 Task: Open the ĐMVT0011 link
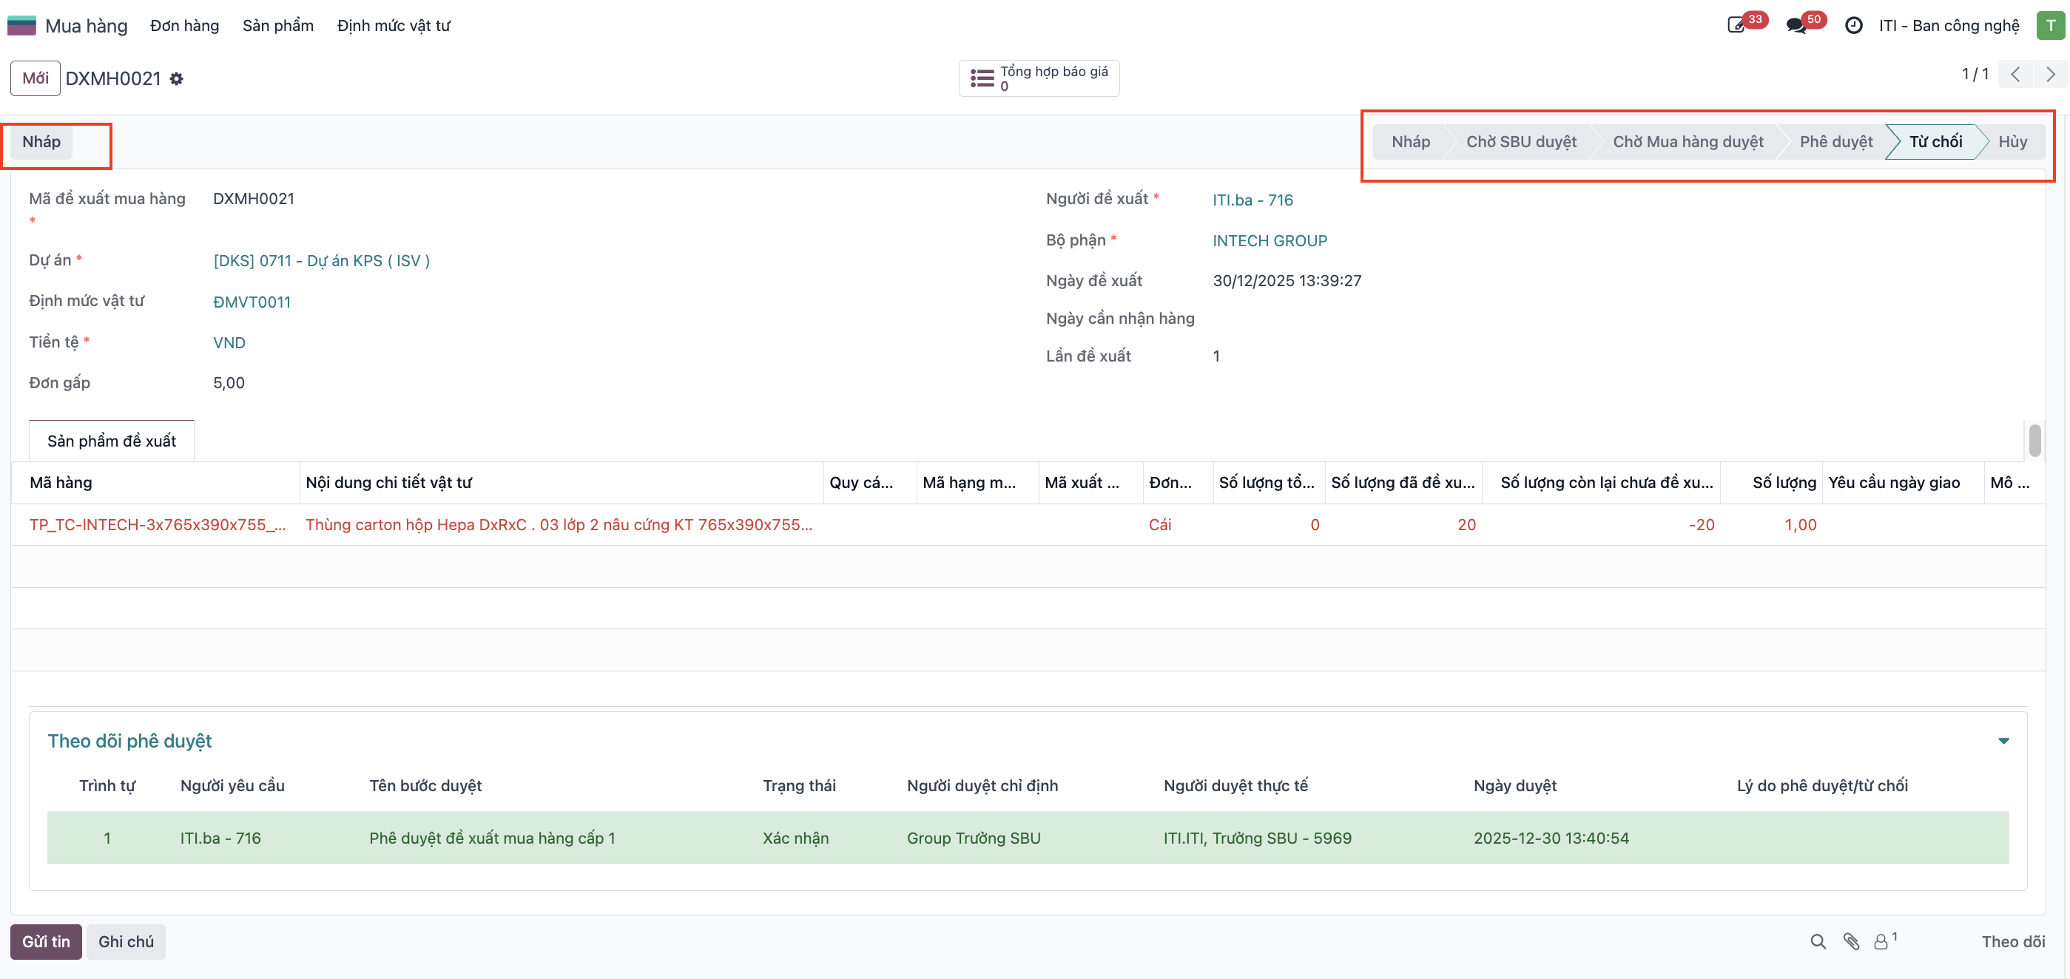pos(252,302)
